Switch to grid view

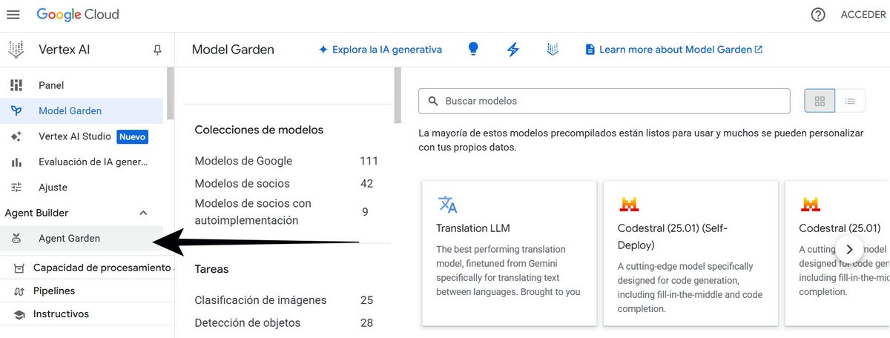(x=820, y=101)
